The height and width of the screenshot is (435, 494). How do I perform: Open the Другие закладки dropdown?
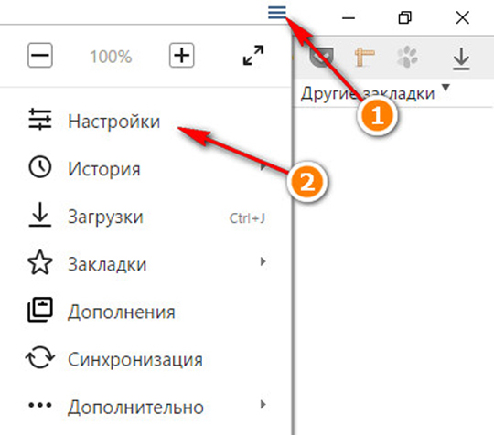[375, 93]
